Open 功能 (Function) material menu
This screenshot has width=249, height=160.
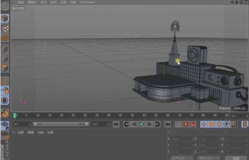tap(40, 132)
